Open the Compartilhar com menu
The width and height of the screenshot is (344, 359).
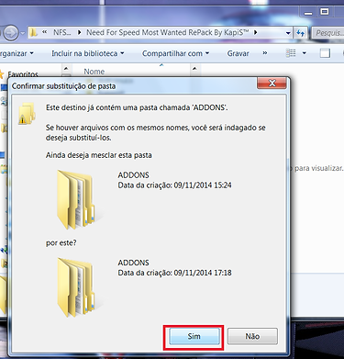[x=175, y=53]
